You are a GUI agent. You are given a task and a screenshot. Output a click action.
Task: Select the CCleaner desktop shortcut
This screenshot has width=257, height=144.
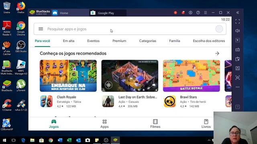tap(7, 105)
